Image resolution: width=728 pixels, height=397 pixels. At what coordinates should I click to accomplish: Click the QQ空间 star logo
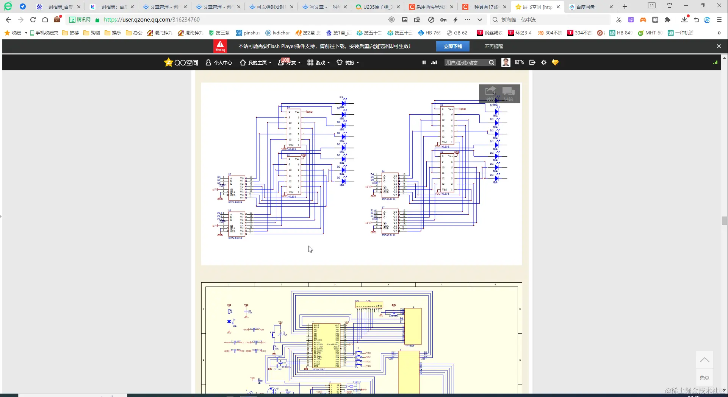tap(168, 62)
